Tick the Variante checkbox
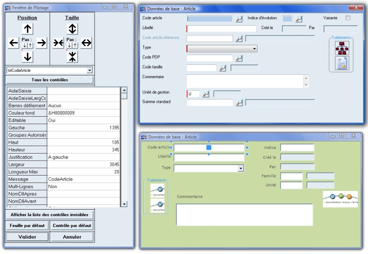This screenshot has width=368, height=254. coord(347,18)
